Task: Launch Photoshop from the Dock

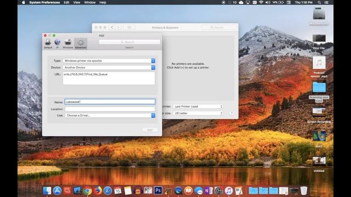Action: 158,190
